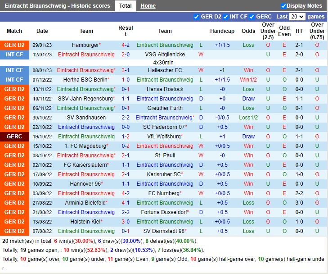
Task: Open the Hamburger team link
Action: 85,45
